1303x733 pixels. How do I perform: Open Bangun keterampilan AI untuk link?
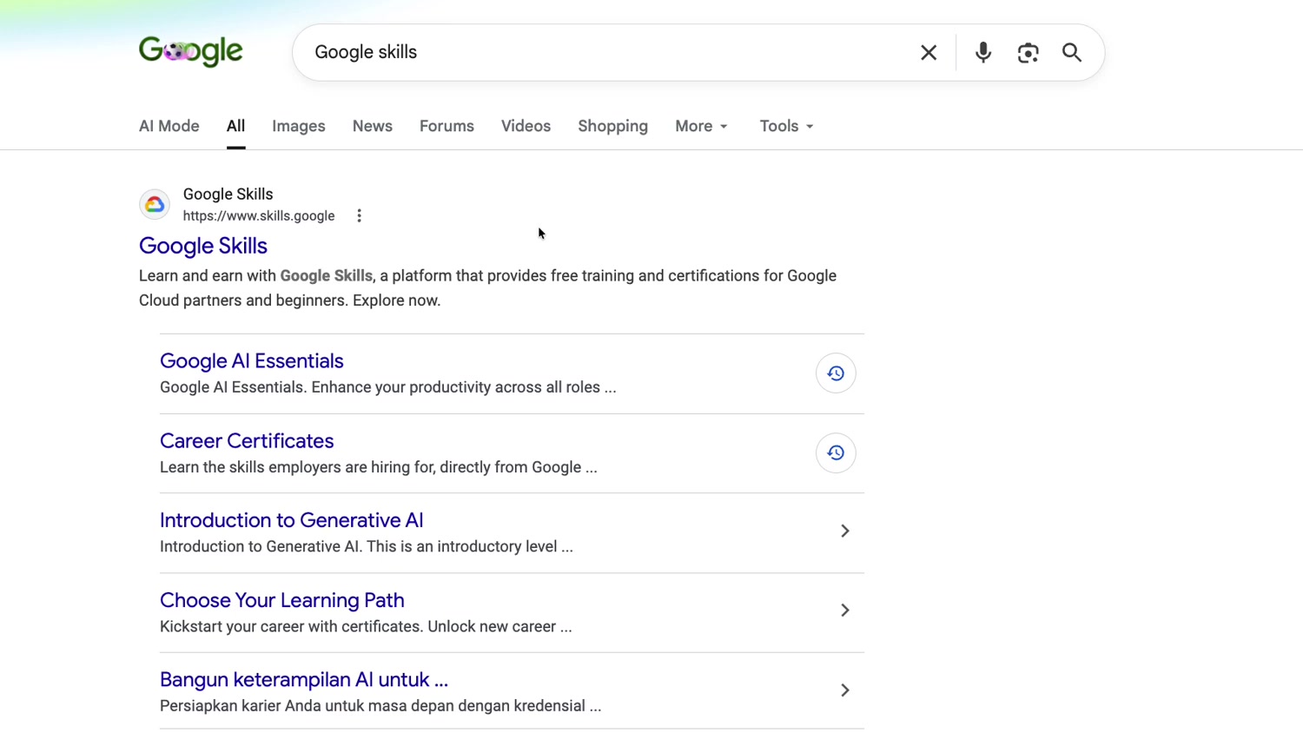(x=304, y=679)
